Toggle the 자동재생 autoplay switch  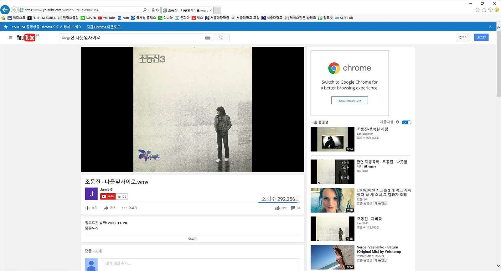point(406,122)
